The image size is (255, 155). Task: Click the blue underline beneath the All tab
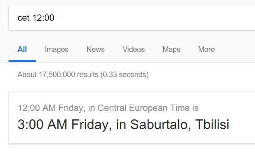pos(22,60)
